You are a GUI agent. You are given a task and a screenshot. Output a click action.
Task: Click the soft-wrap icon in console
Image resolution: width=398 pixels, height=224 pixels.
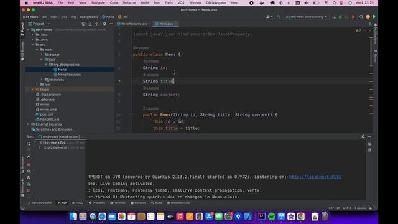coord(369,144)
